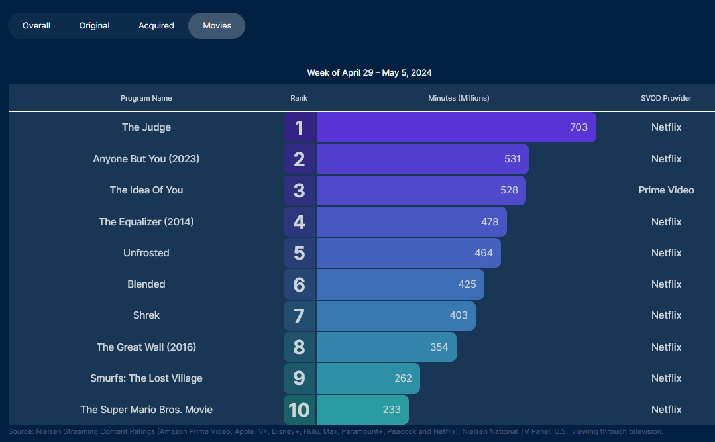Click the rank 2 badge
Image resolution: width=715 pixels, height=442 pixels.
tap(300, 159)
